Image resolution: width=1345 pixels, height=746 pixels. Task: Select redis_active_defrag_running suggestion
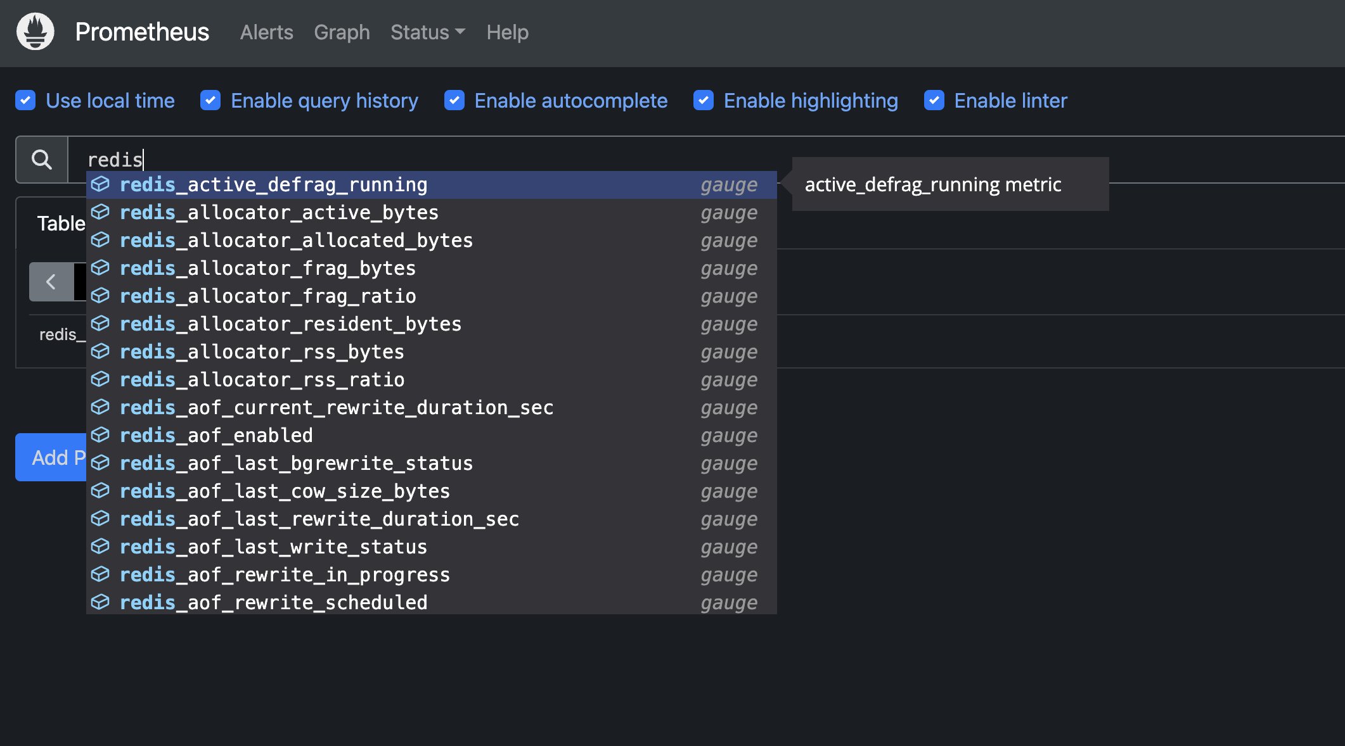pyautogui.click(x=273, y=185)
